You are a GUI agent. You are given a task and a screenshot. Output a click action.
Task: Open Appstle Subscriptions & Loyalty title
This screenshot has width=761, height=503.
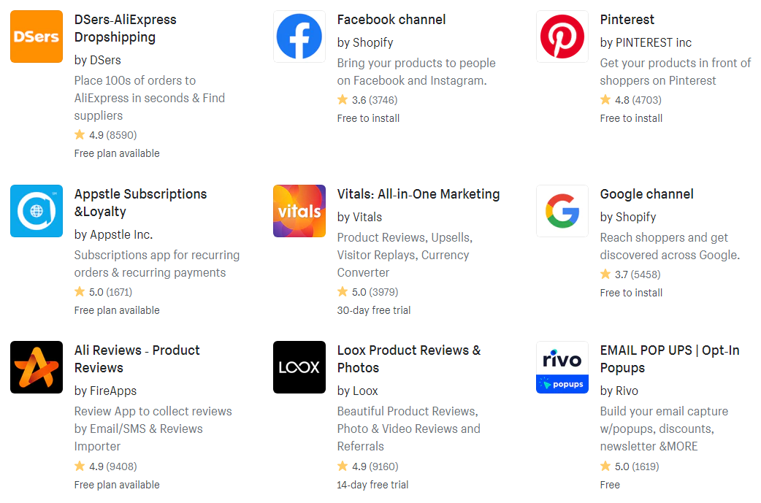tap(140, 203)
